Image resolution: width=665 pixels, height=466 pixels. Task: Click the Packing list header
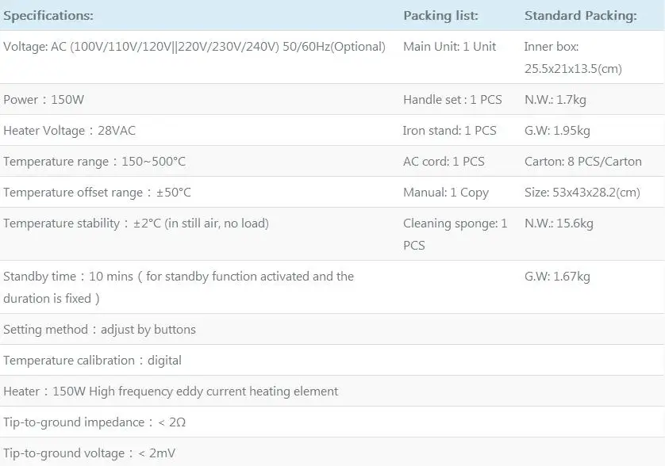[x=440, y=16]
